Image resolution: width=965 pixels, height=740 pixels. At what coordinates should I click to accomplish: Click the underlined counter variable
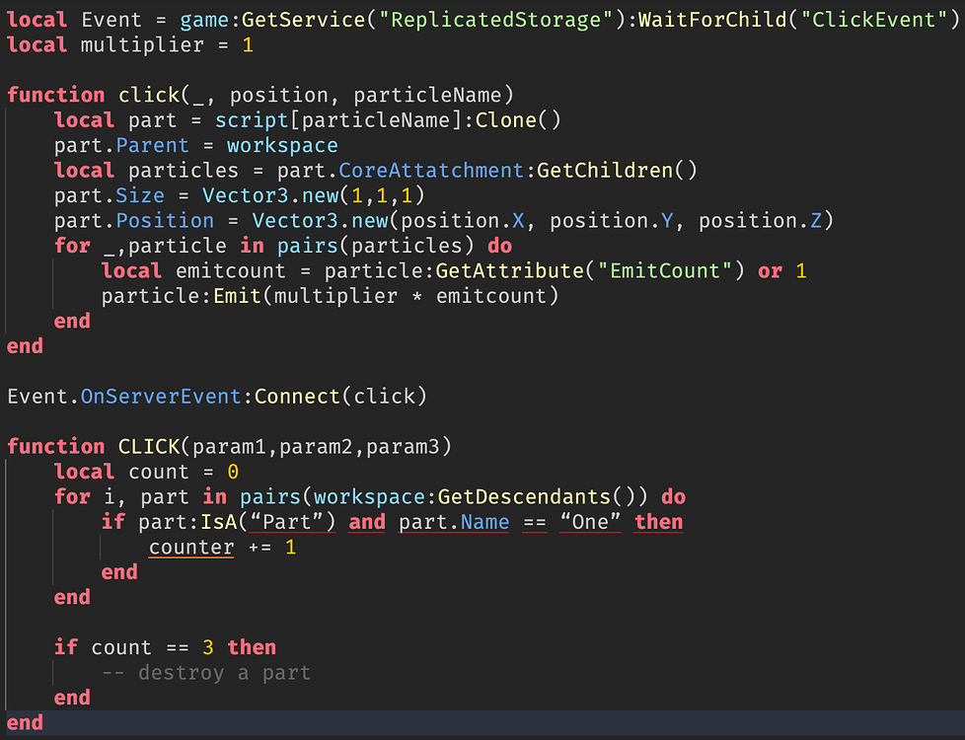(x=190, y=547)
